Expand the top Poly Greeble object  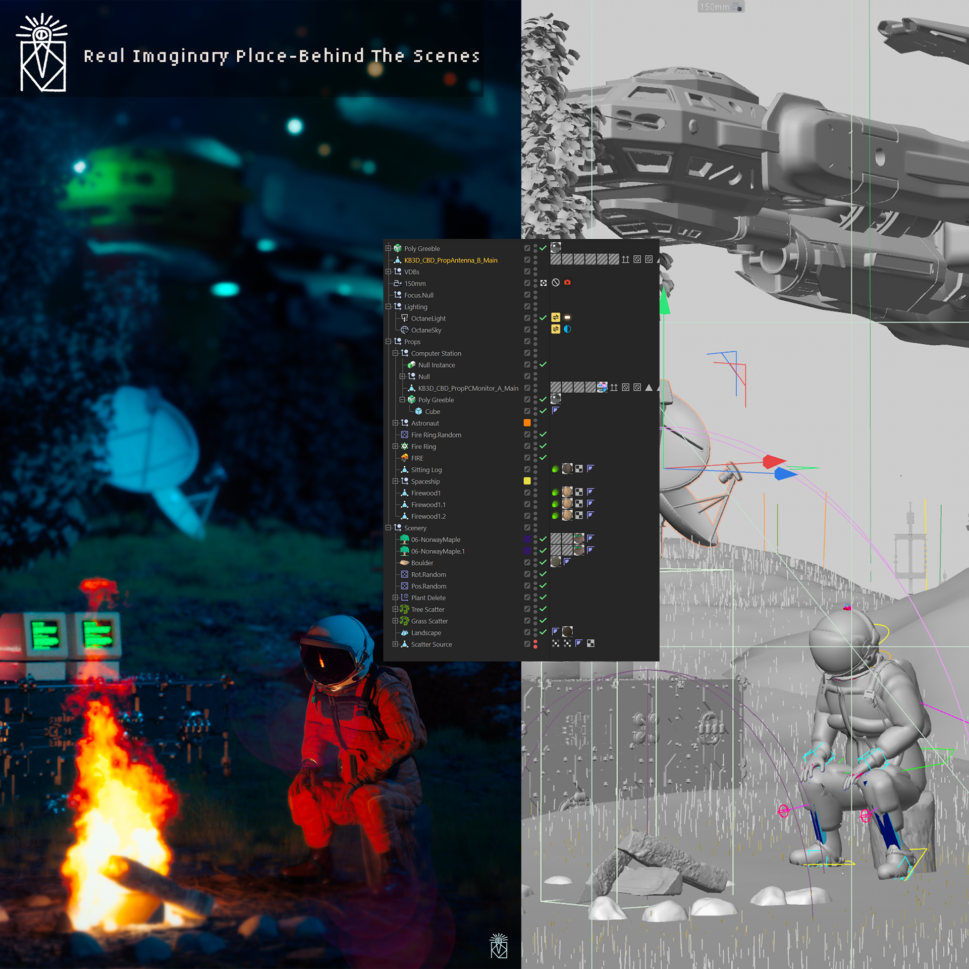tap(388, 248)
